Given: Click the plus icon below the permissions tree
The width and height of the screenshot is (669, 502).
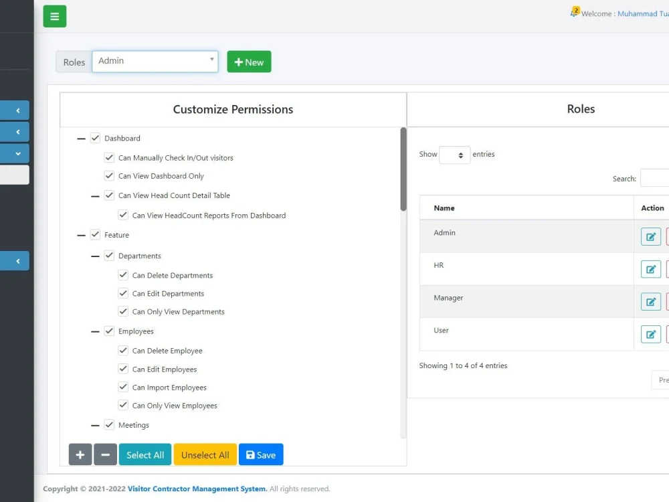Looking at the screenshot, I should (80, 454).
